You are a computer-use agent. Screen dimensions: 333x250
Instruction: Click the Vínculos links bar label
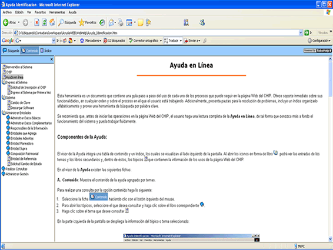[x=323, y=33]
